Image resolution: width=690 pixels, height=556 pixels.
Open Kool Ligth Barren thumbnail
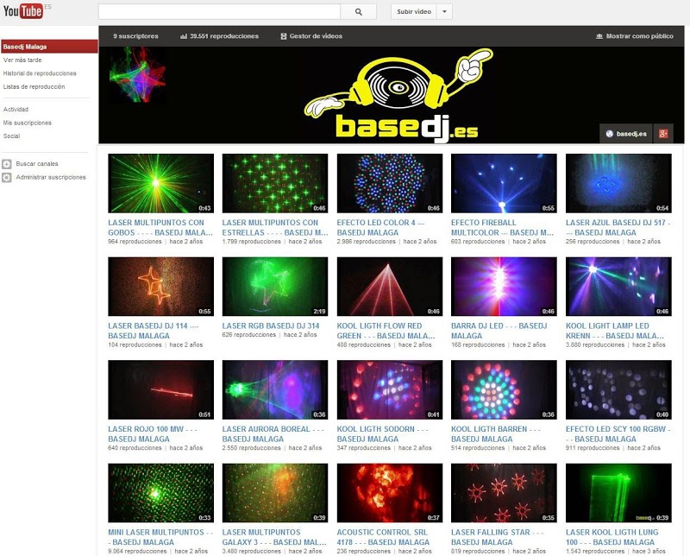504,389
